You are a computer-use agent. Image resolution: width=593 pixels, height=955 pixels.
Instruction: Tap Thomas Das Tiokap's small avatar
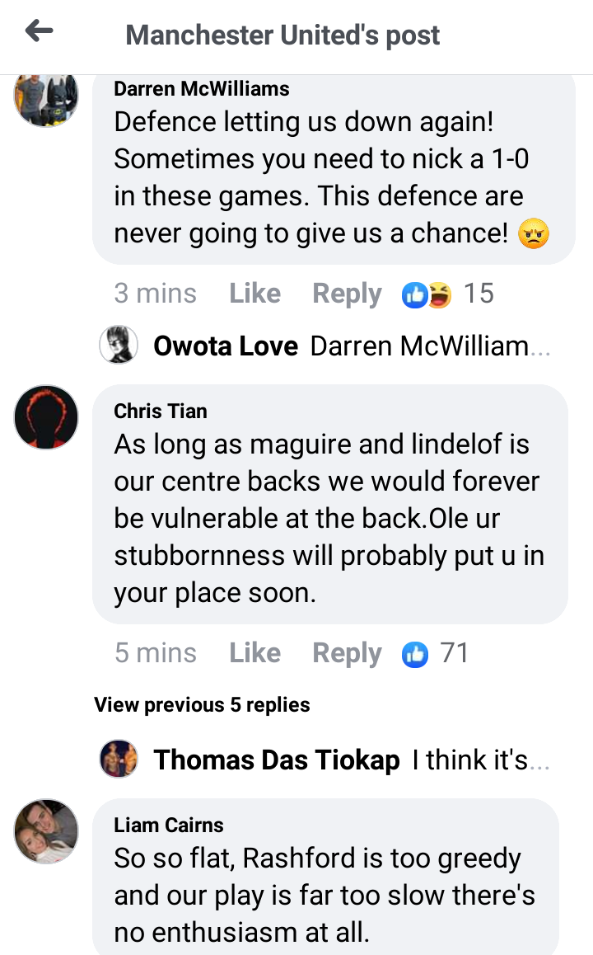(119, 759)
